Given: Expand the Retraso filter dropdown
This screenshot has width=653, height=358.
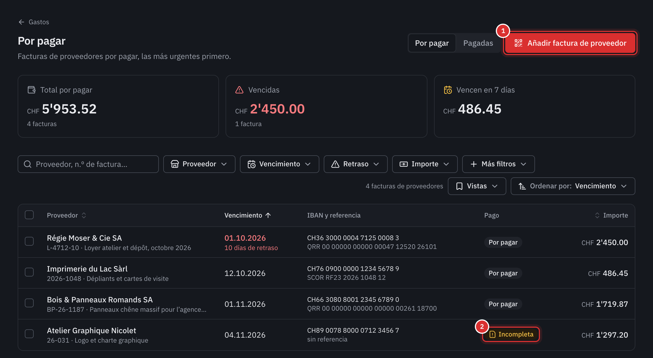Looking at the screenshot, I should pyautogui.click(x=355, y=164).
